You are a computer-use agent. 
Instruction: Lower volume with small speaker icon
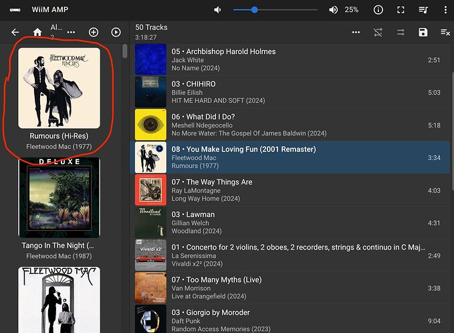217,10
